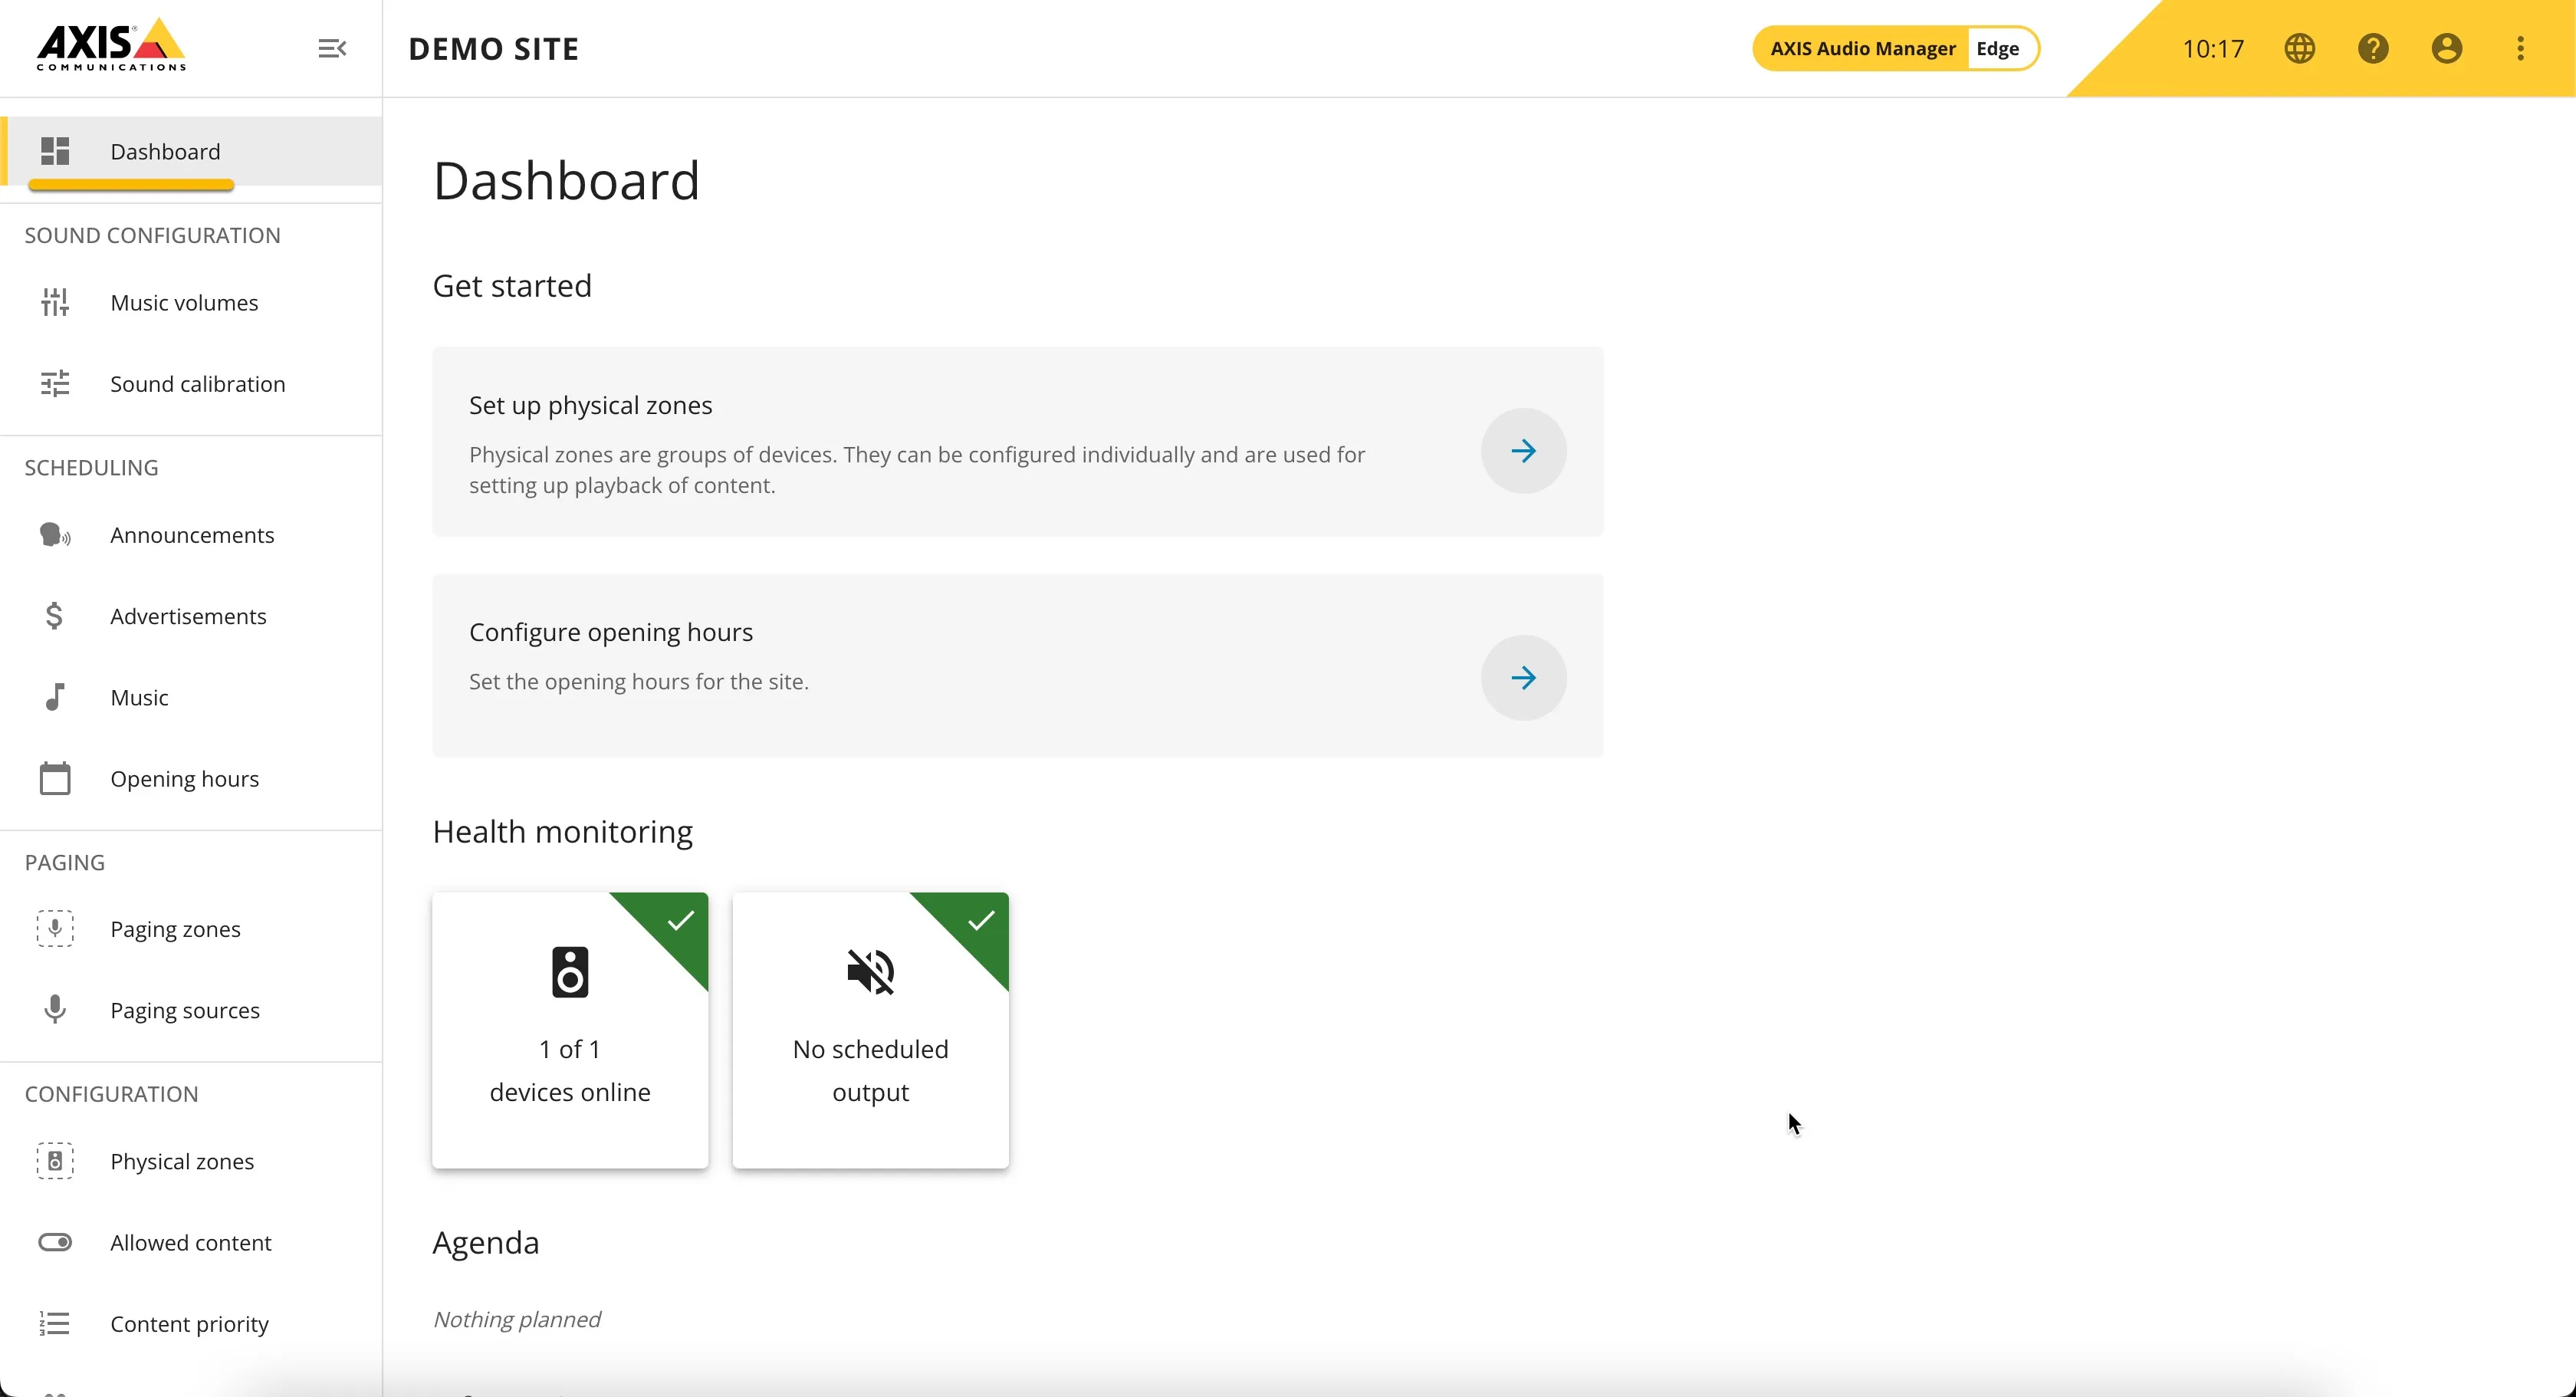Open the three-dot more options menu
2576x1397 pixels.
pos(2520,48)
